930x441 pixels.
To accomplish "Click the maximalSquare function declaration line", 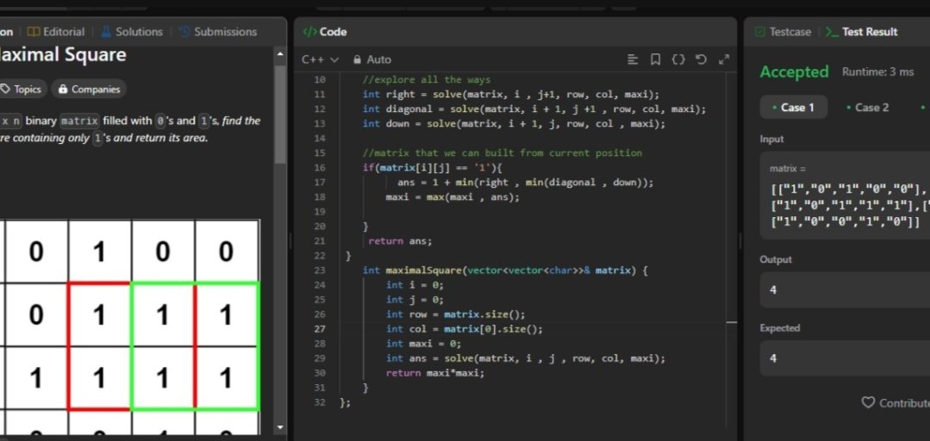I will (x=505, y=270).
